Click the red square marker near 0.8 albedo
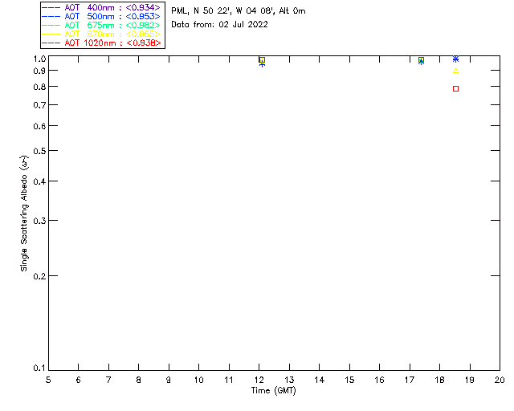Screen dimensions: 514x411 455,89
